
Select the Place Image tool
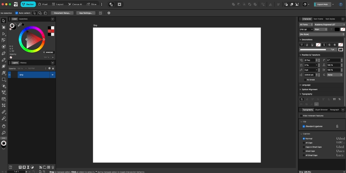(4, 99)
